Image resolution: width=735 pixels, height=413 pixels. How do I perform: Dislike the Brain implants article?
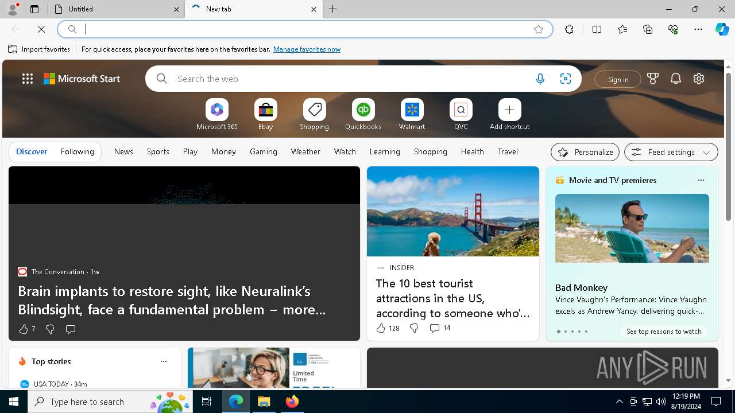click(50, 329)
